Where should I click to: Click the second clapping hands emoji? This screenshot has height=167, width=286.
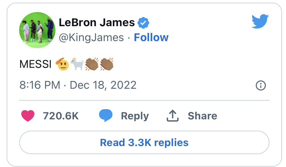[107, 64]
